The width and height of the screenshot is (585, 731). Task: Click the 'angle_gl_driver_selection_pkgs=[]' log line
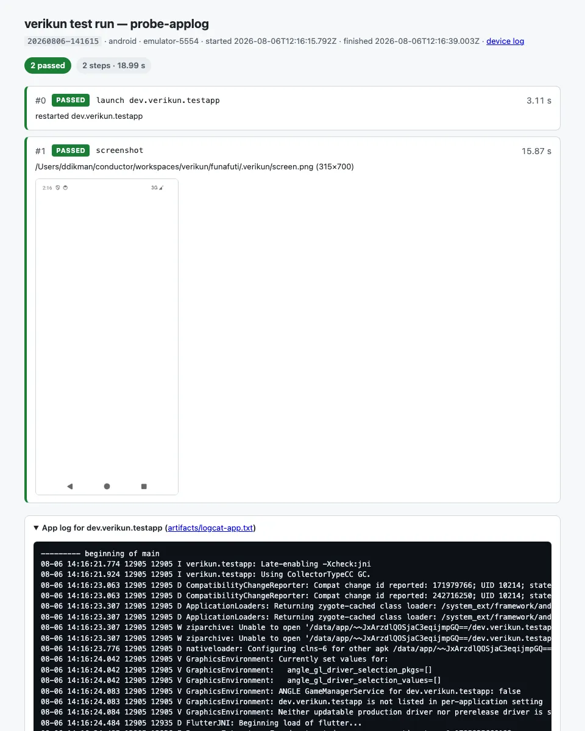click(236, 669)
